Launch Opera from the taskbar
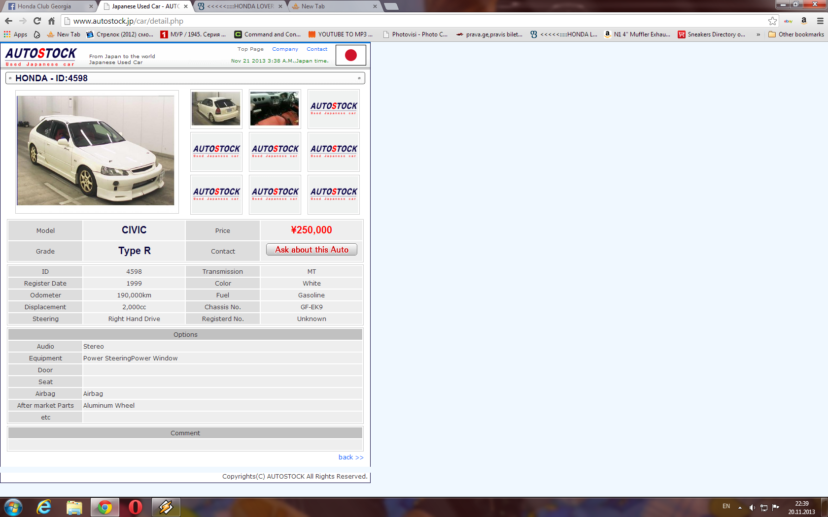The image size is (828, 517). tap(135, 507)
